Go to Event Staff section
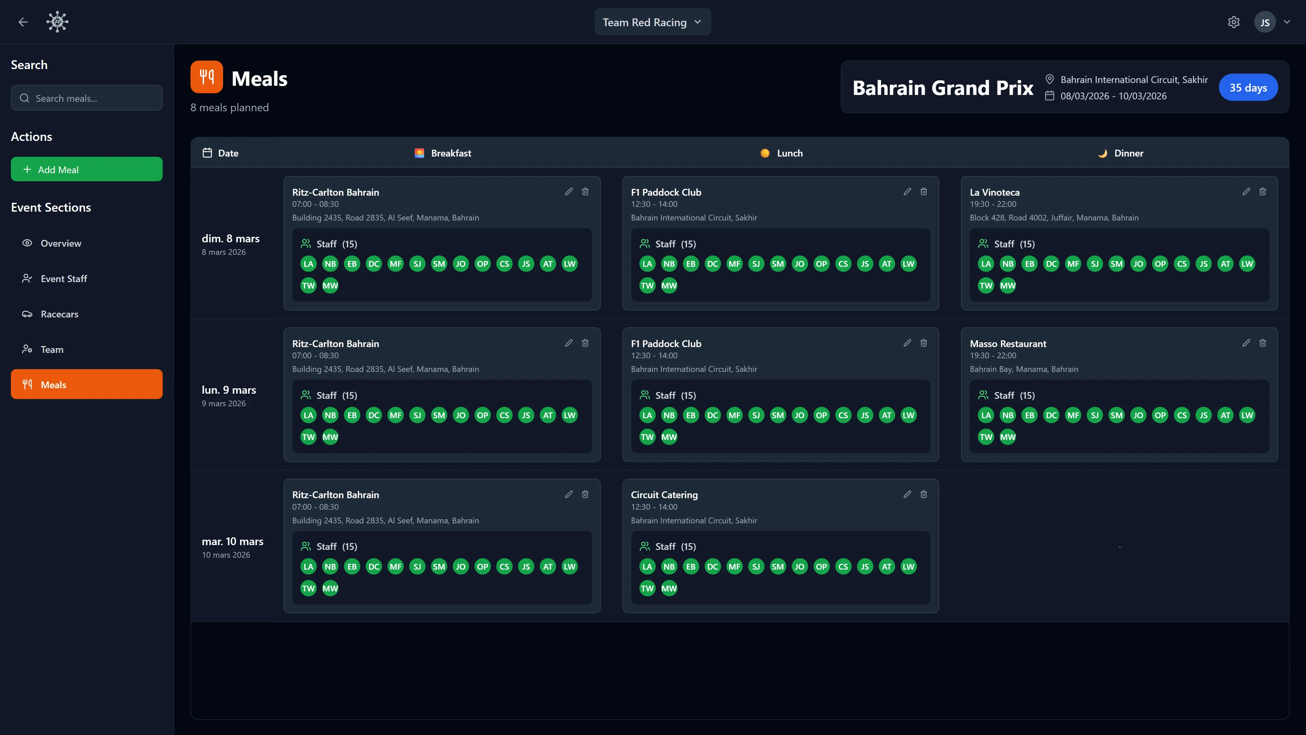The height and width of the screenshot is (735, 1306). point(64,278)
